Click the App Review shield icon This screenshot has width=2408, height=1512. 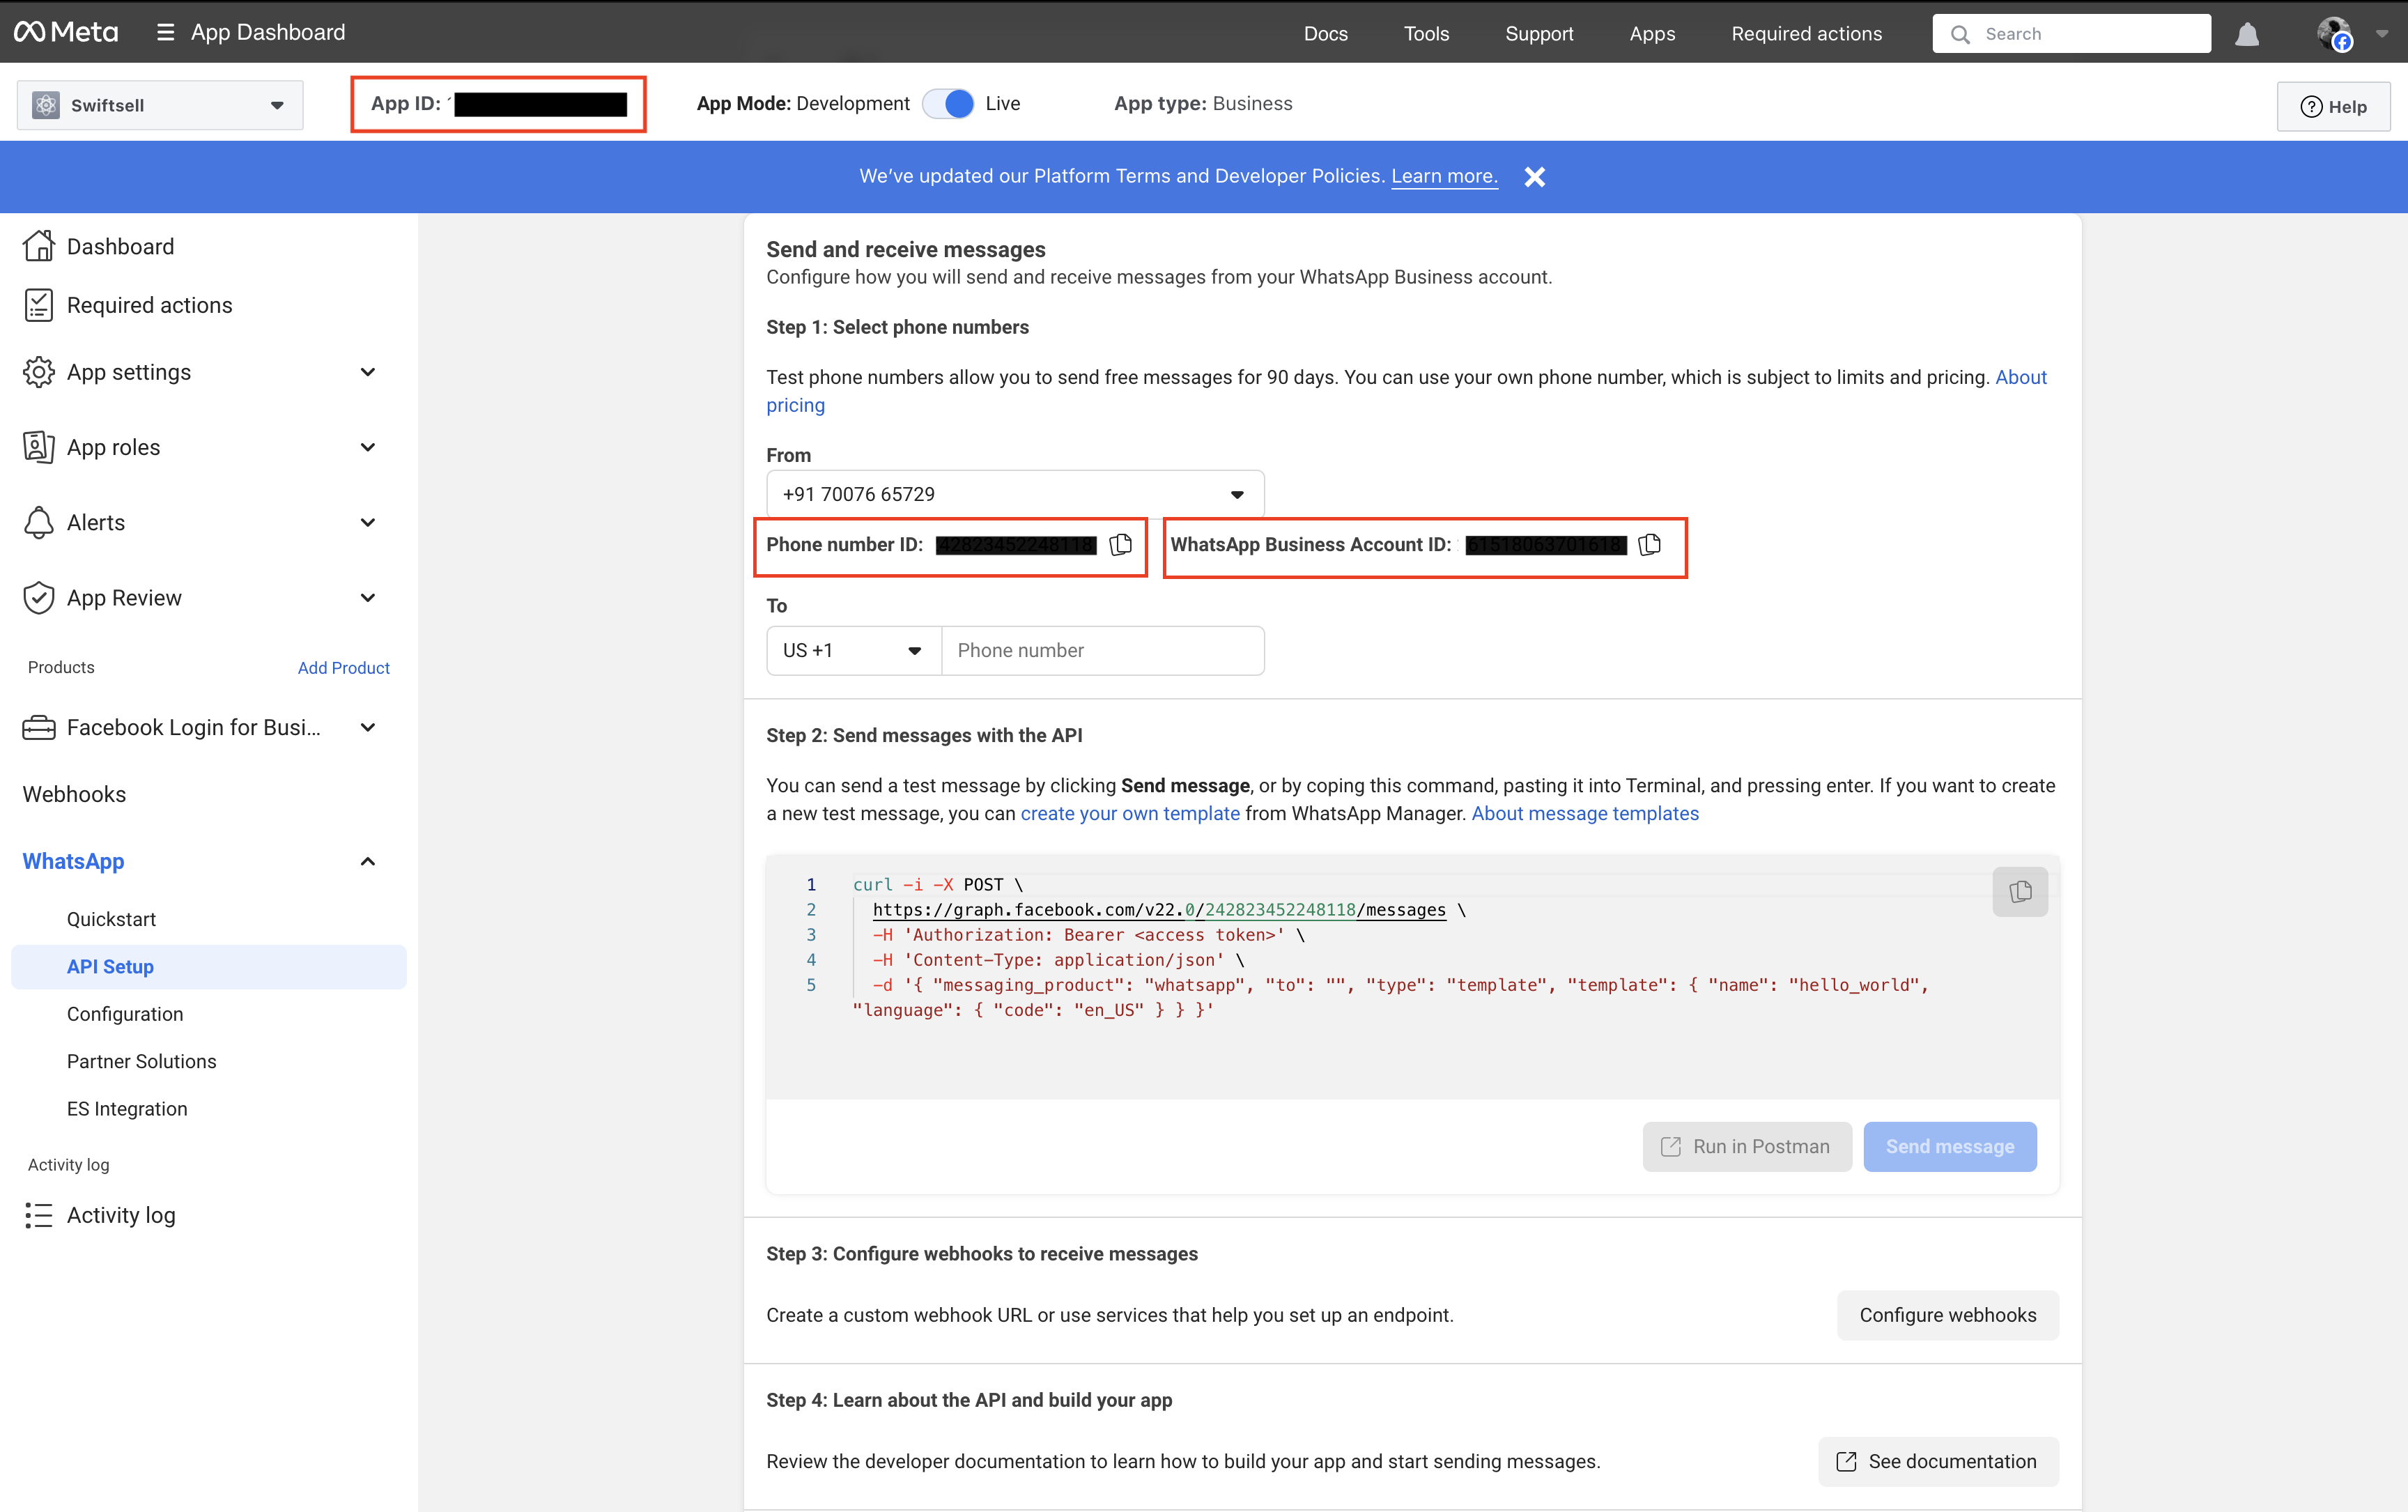click(x=39, y=597)
